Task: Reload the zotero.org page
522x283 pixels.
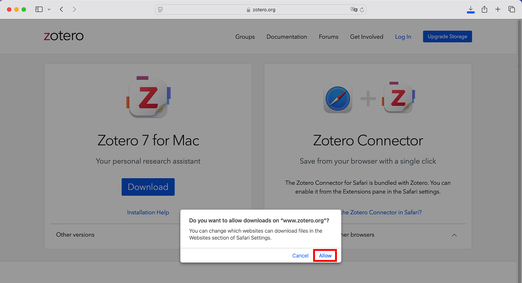Action: (362, 10)
